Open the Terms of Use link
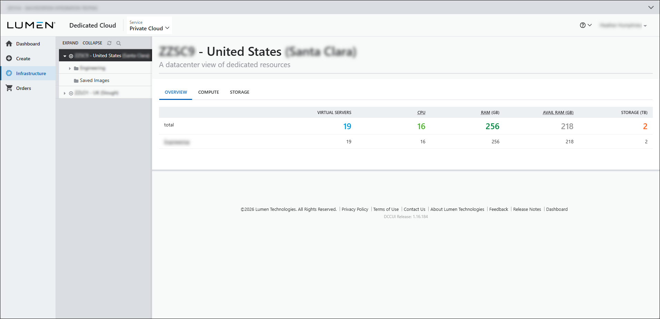Screen dimensions: 660x319 (386, 209)
